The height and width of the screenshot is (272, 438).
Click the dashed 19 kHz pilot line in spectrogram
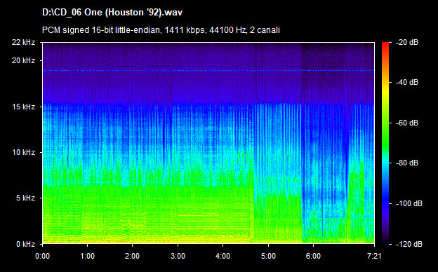point(208,71)
